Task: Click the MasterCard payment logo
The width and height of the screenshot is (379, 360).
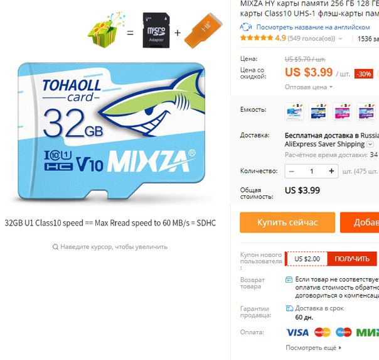Action: pyautogui.click(x=322, y=332)
